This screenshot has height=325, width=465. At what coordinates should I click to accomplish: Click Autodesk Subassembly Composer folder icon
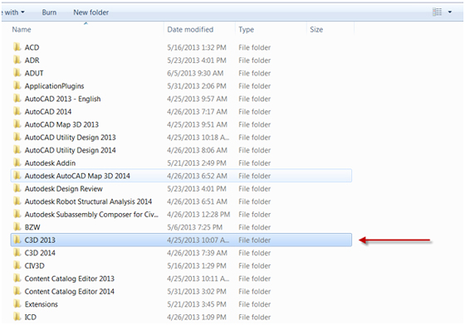[x=17, y=214]
